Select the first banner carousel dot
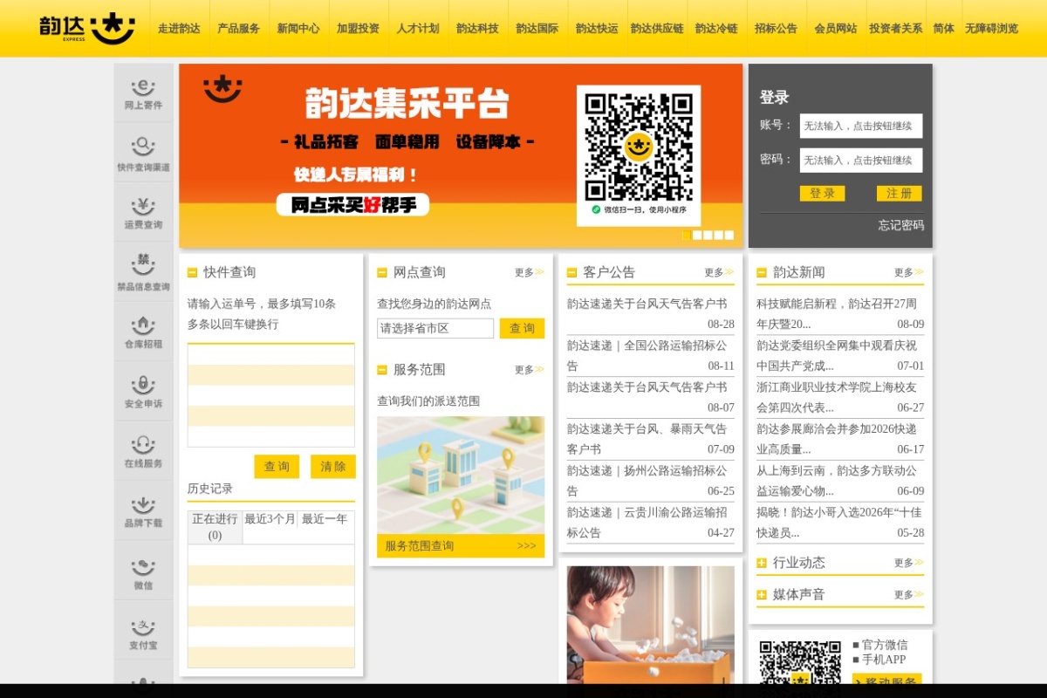This screenshot has height=698, width=1047. click(687, 235)
